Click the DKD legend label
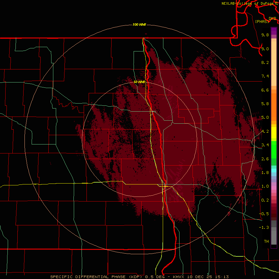Viewport: 279px width, 279px height. [x=272, y=19]
